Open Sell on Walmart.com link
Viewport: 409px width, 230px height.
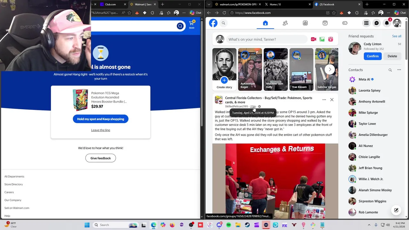[x=17, y=208]
